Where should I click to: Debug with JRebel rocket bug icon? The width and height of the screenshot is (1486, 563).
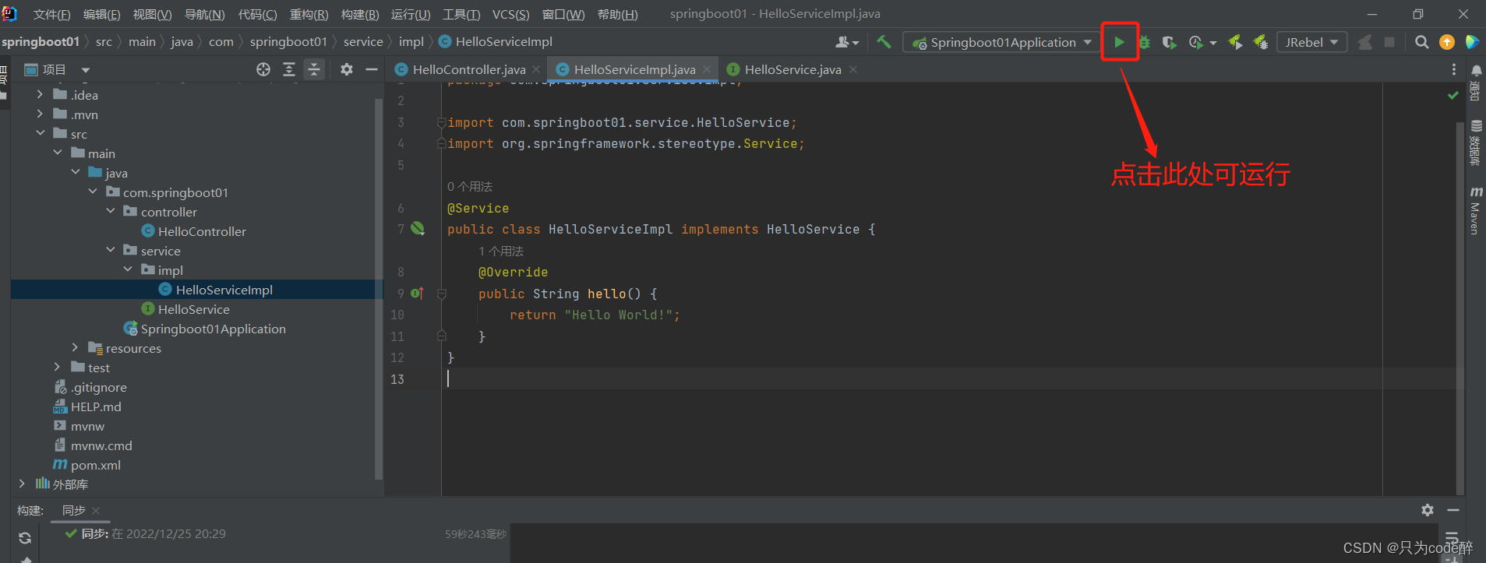[1260, 42]
